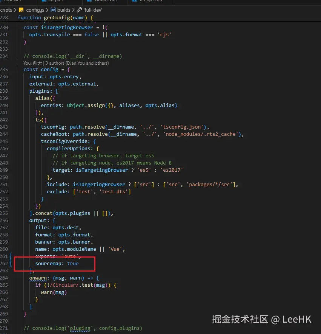This screenshot has width=321, height=334.
Task: Click the builds symbol icon in breadcrumbs
Action: pos(53,10)
